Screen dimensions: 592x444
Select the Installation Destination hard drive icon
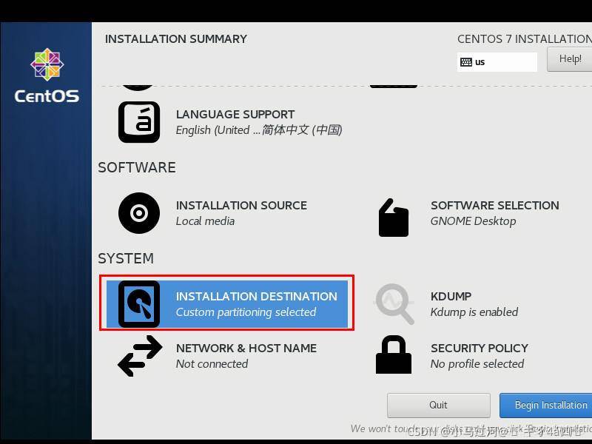coord(139,304)
